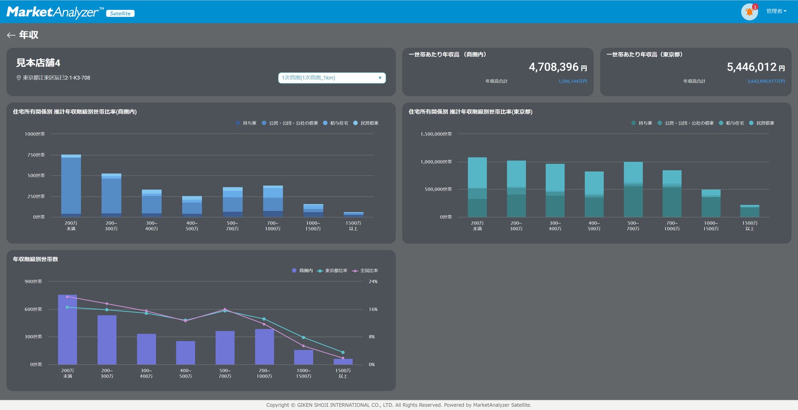
Task: Toggle 東京都比率 line legend
Action: click(x=332, y=271)
